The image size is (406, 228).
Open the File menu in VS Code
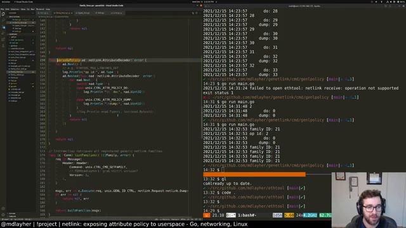(x=3, y=9)
